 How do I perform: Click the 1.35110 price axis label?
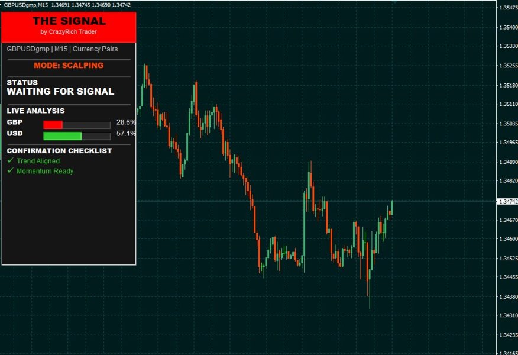point(509,104)
